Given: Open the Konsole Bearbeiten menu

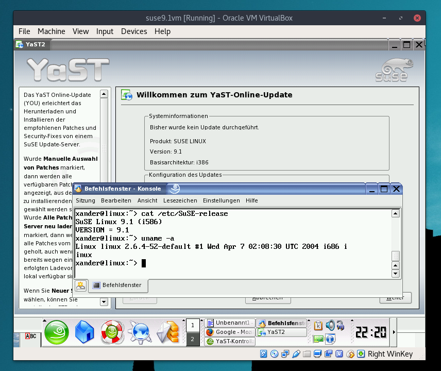Looking at the screenshot, I should pos(116,200).
